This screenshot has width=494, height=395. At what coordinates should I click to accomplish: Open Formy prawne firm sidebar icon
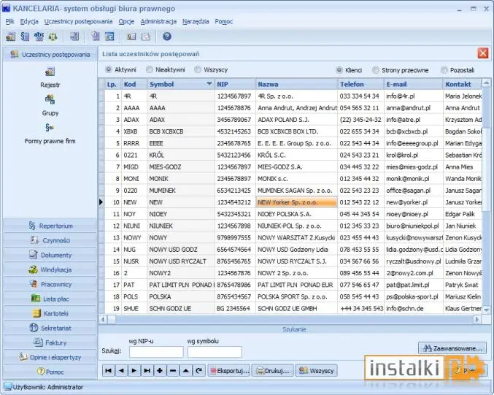[x=50, y=128]
